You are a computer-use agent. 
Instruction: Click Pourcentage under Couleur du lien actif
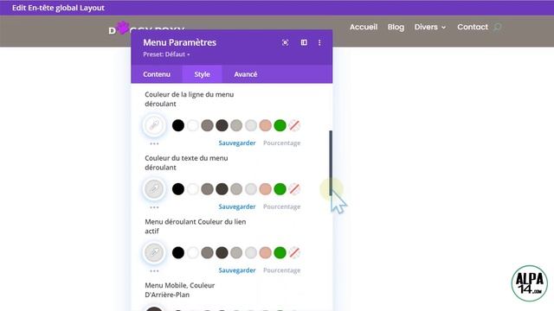pos(281,270)
